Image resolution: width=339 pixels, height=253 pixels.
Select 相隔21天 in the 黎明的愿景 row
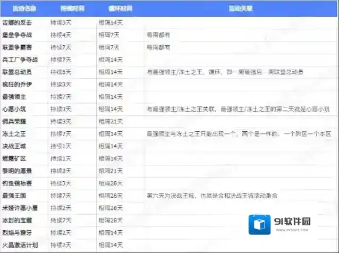click(111, 171)
